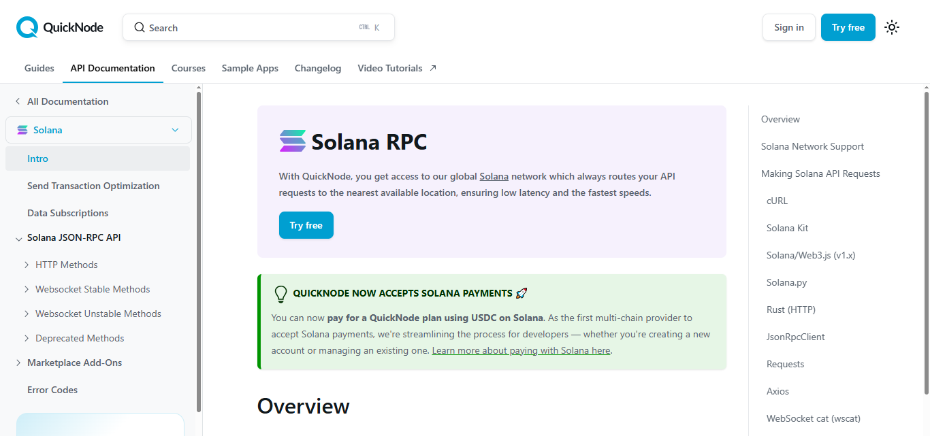Open Data Subscriptions page
The width and height of the screenshot is (930, 436).
(68, 213)
